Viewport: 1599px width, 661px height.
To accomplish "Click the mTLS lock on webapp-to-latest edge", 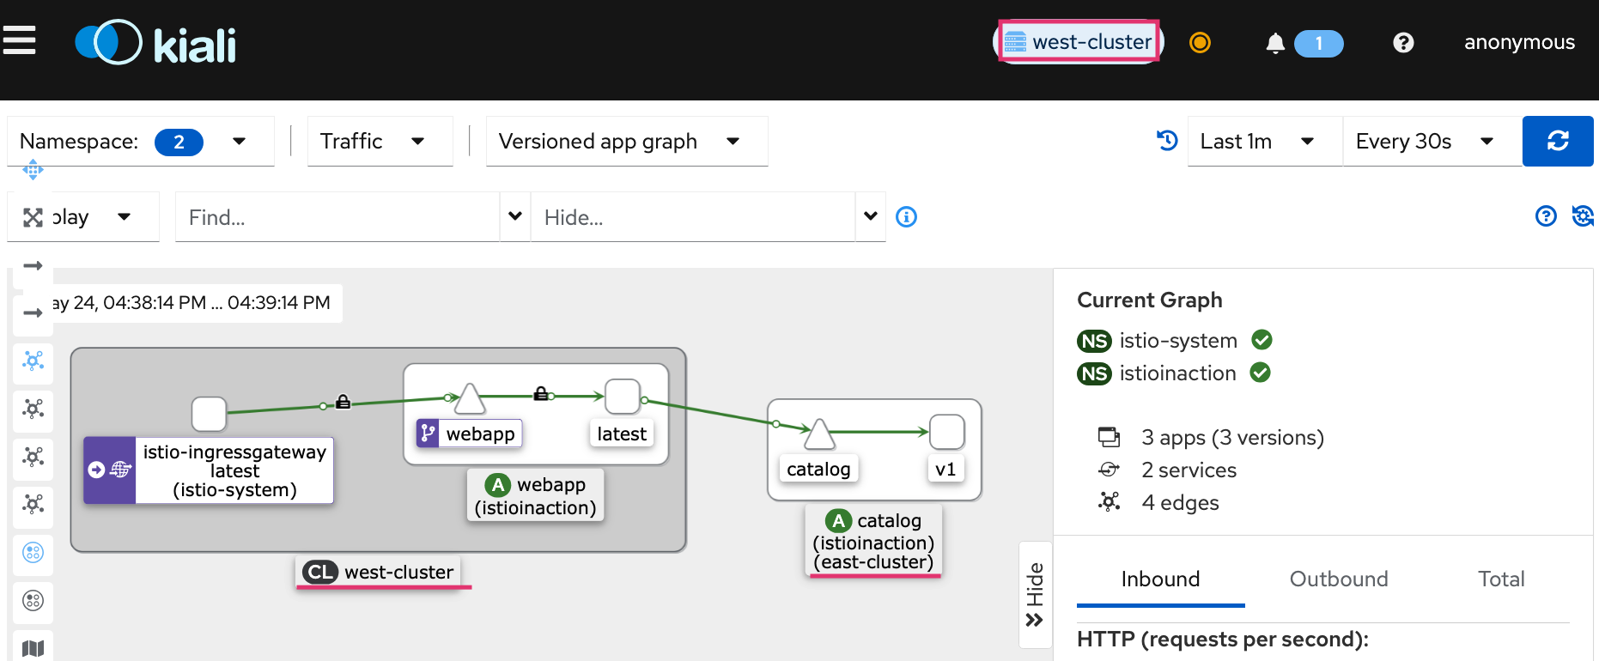I will point(541,393).
